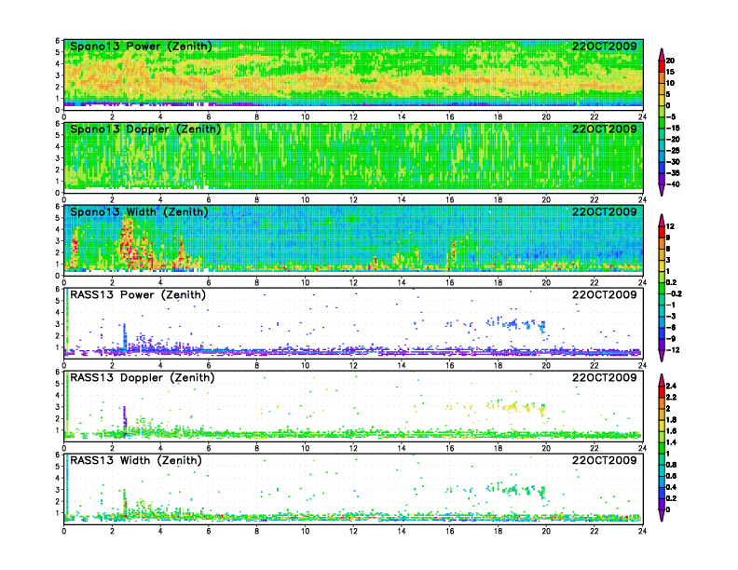Click the 'RASS13 Width (Zenith)' panel title
The width and height of the screenshot is (738, 570).
point(136,460)
